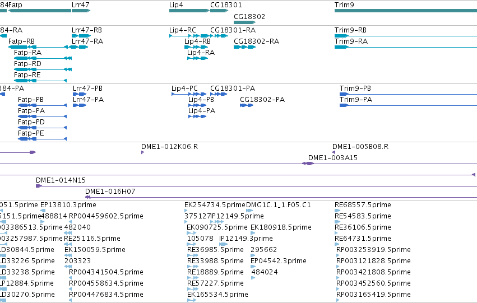Select the RE36985.5prime EST
The height and width of the screenshot is (303, 477).
point(193,255)
